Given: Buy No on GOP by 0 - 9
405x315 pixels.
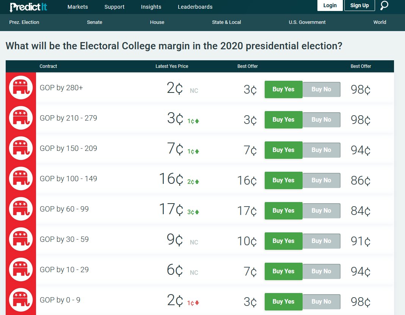Looking at the screenshot, I should [321, 302].
